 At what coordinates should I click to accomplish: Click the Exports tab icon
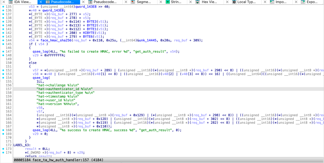coord(303,2)
